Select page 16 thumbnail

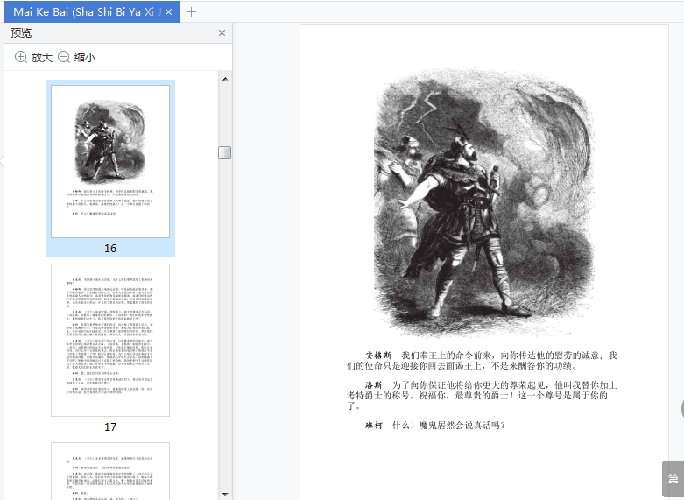point(110,161)
